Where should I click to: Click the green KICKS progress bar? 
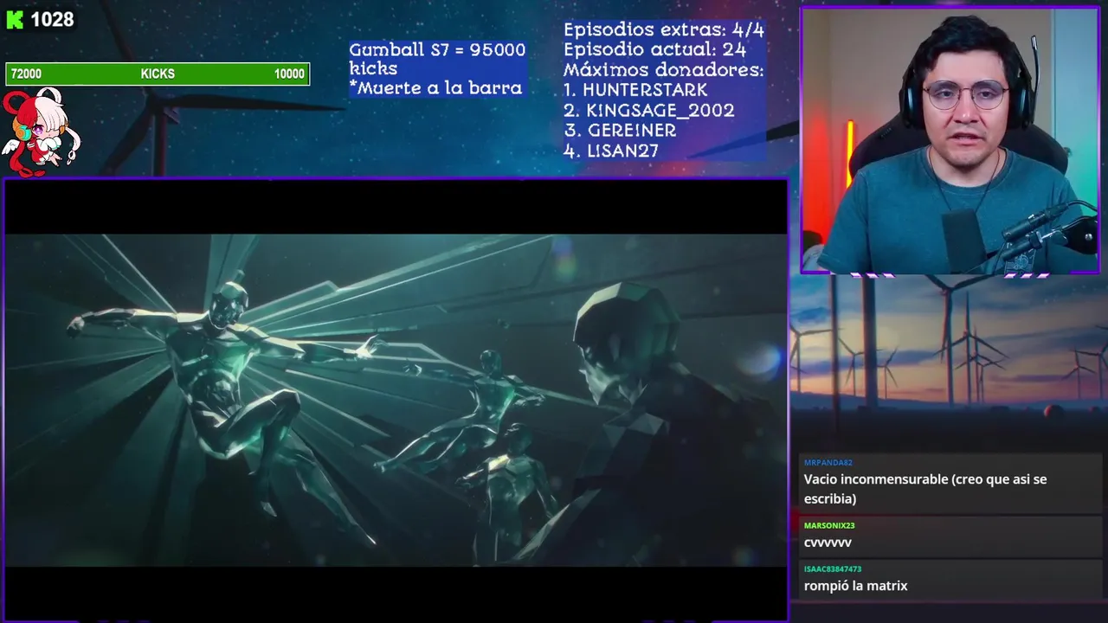click(158, 74)
